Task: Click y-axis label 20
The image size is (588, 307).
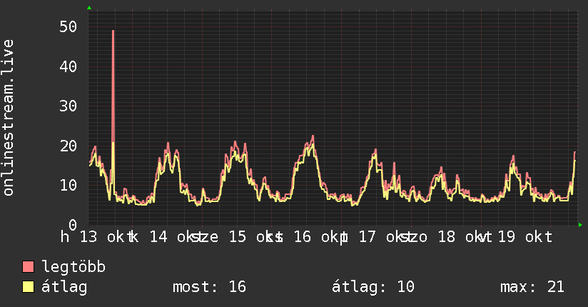Action: pos(69,146)
